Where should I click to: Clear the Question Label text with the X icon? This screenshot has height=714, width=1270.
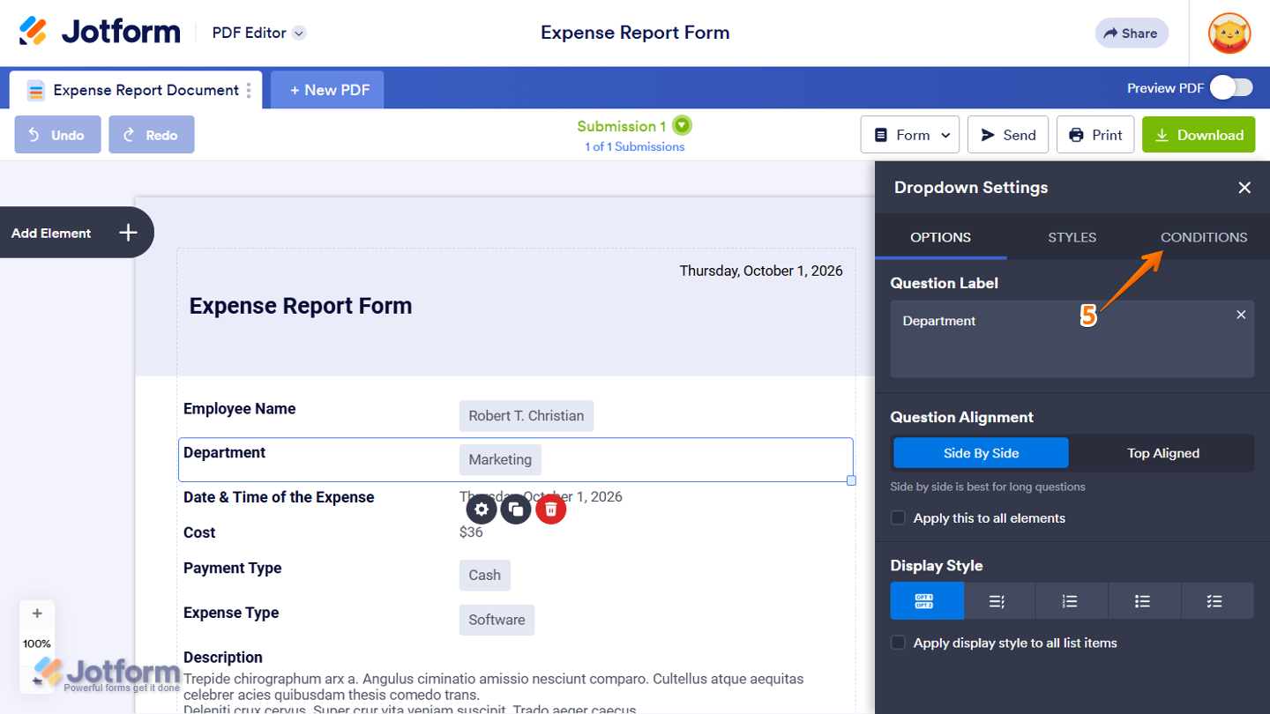1241,315
